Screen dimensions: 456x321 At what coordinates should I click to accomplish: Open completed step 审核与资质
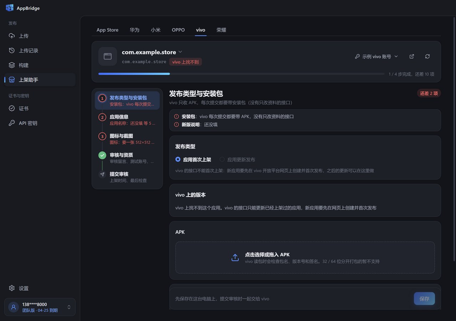click(x=127, y=158)
